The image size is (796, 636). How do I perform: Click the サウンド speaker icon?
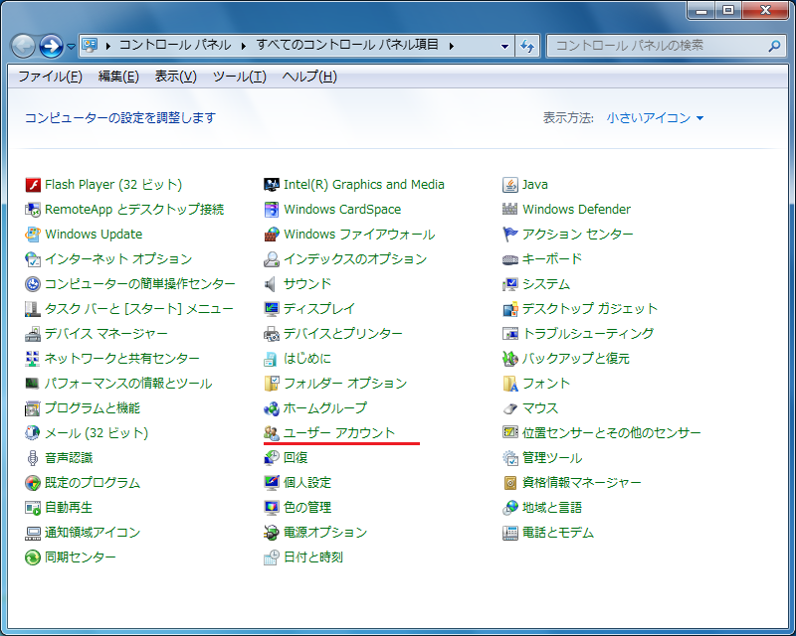pos(272,284)
